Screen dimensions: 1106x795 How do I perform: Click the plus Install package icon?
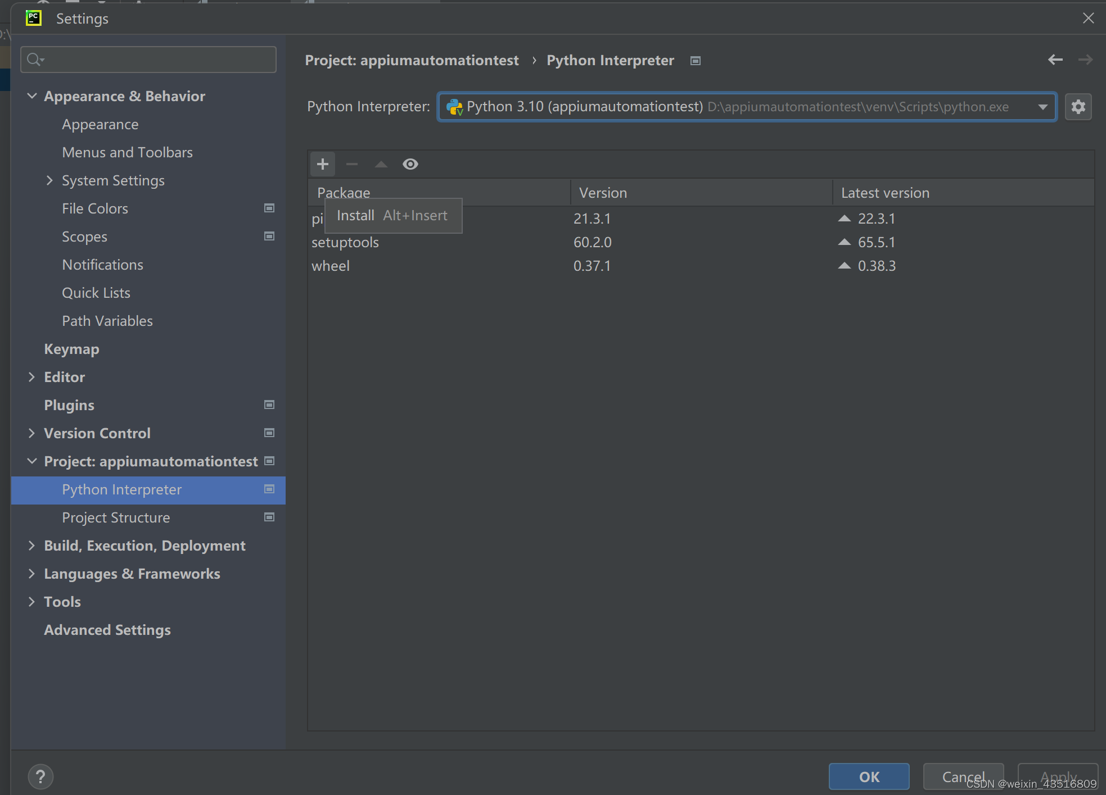click(x=323, y=164)
